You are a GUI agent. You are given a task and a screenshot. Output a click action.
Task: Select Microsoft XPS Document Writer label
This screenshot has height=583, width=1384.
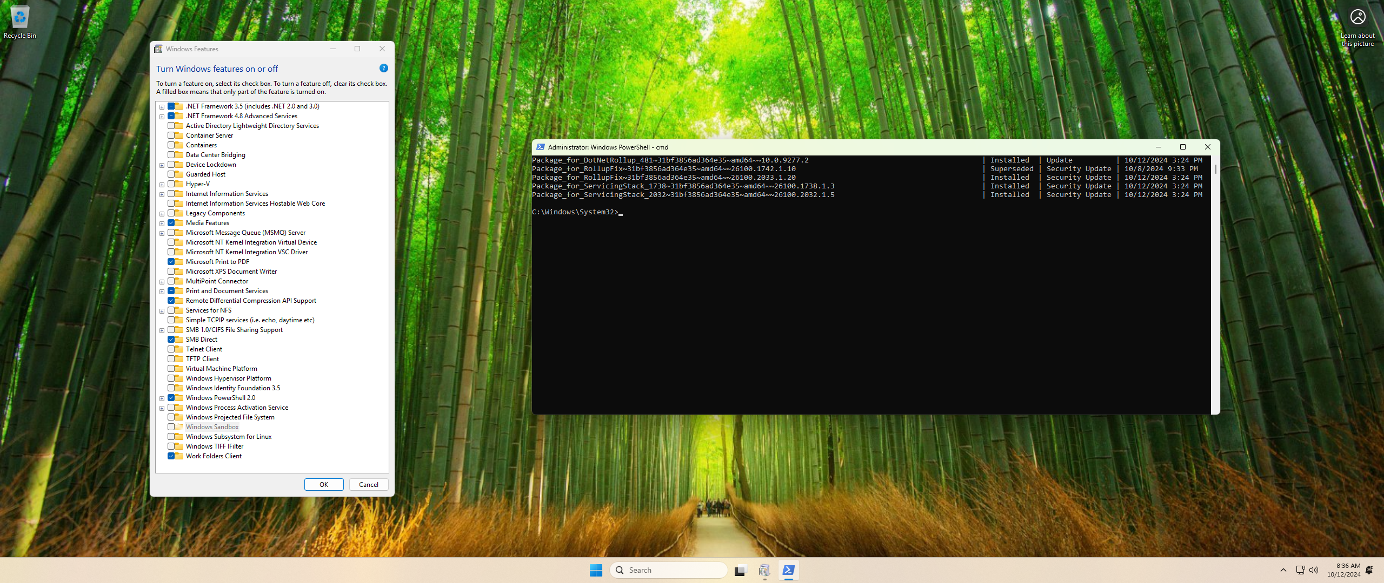(x=231, y=272)
